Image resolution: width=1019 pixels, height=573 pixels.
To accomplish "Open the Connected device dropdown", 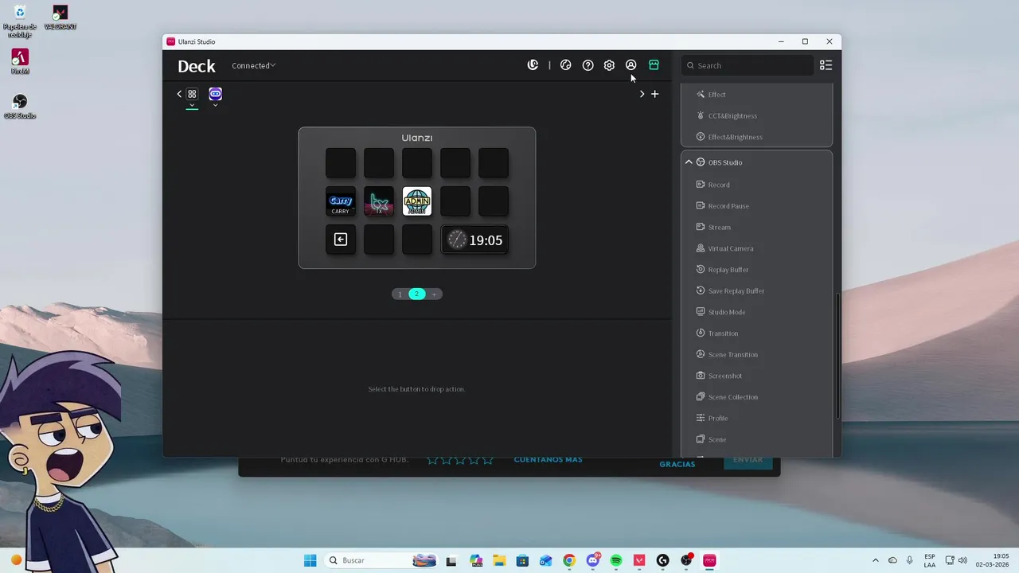I will [x=254, y=65].
